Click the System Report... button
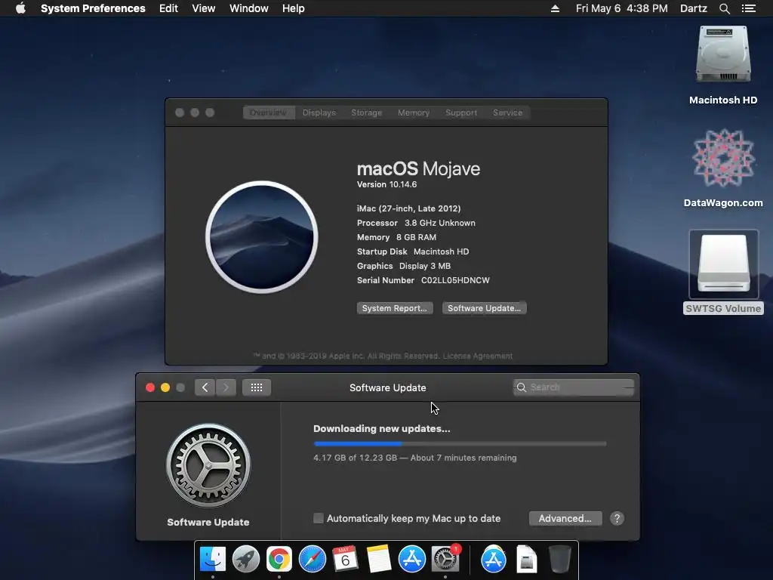773x580 pixels. pyautogui.click(x=395, y=308)
